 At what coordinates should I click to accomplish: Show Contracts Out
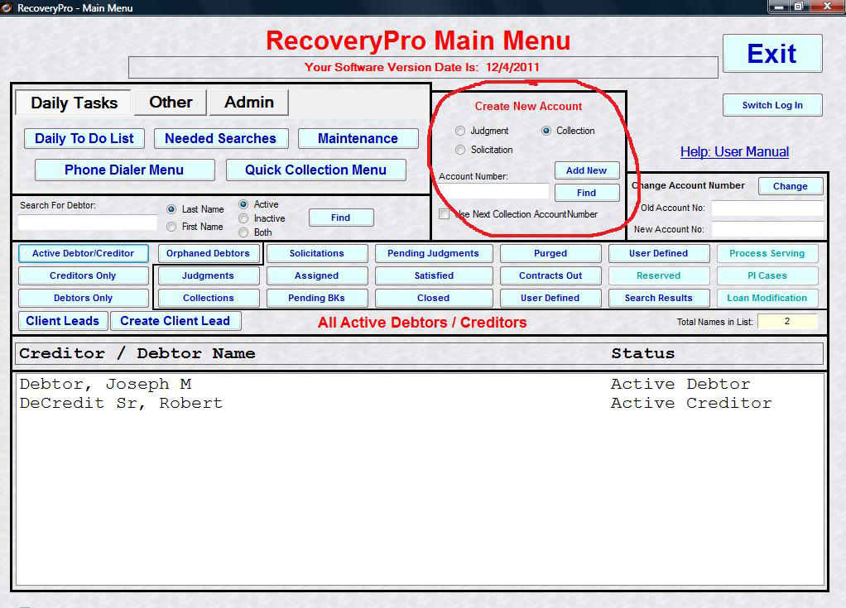(x=550, y=275)
